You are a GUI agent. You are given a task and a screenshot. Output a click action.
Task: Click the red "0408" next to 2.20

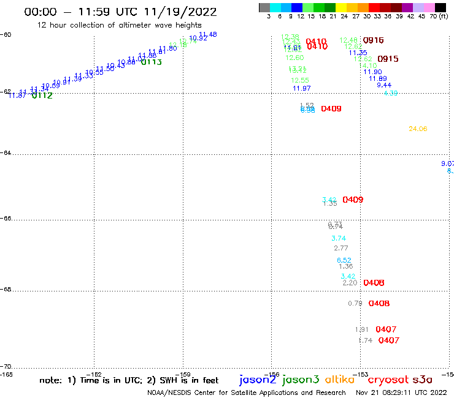pos(374,283)
